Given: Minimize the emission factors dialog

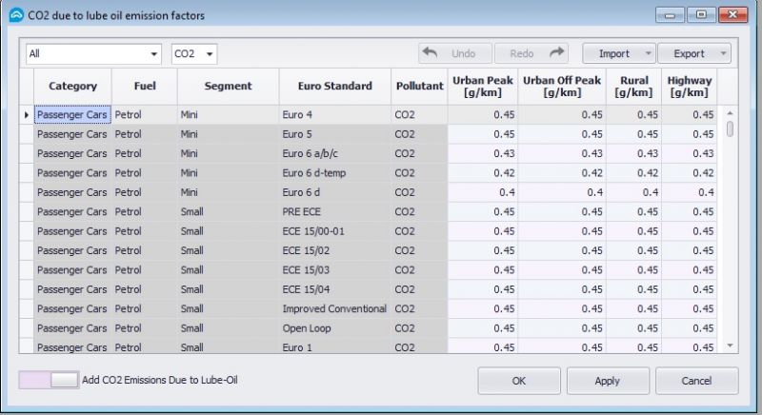Looking at the screenshot, I should [x=670, y=15].
